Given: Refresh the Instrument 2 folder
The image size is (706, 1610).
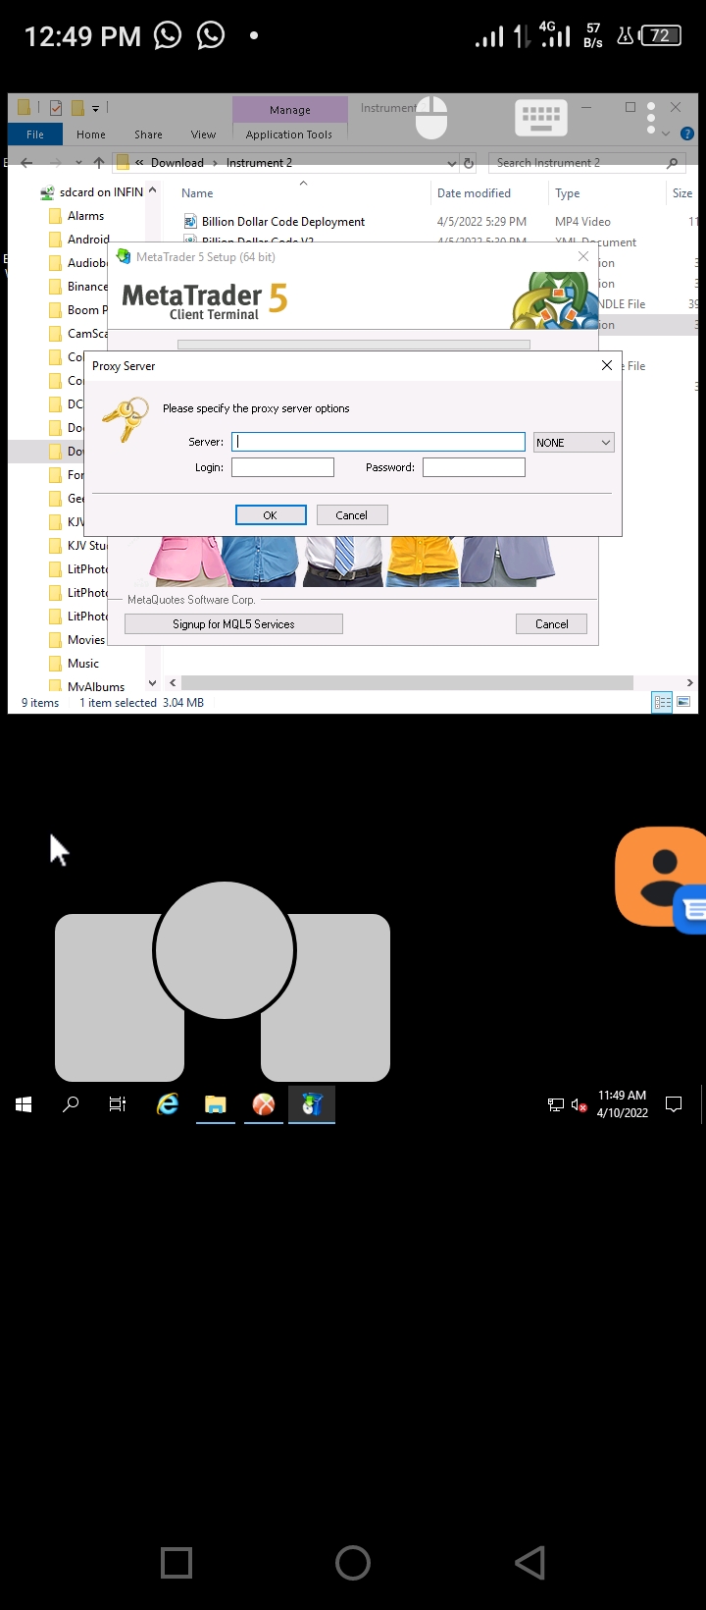Looking at the screenshot, I should point(469,163).
